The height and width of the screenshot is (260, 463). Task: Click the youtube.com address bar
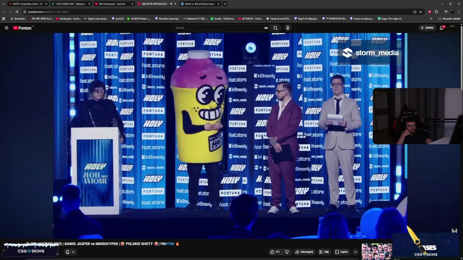point(217,12)
